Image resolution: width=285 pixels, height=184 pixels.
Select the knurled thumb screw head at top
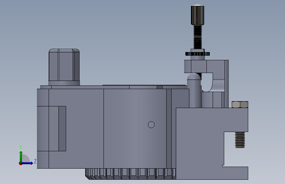[197, 15]
